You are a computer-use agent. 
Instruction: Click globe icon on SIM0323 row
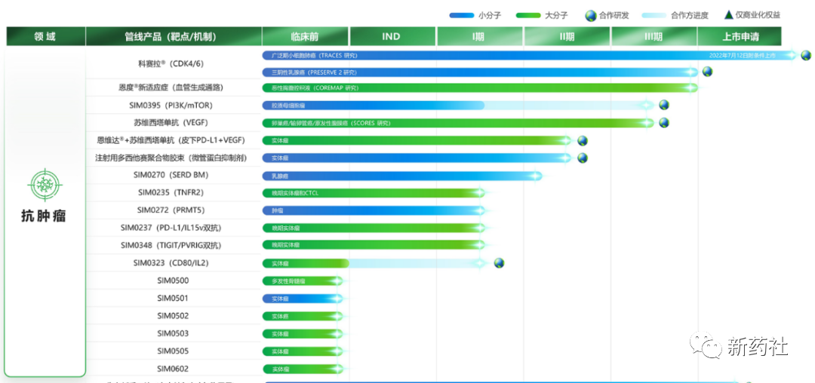(499, 263)
